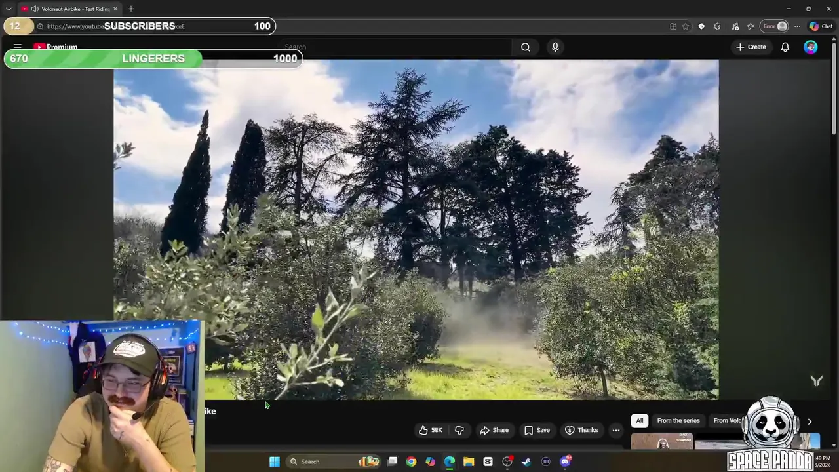Open the Windows Start menu
This screenshot has height=472, width=839.
[275, 462]
